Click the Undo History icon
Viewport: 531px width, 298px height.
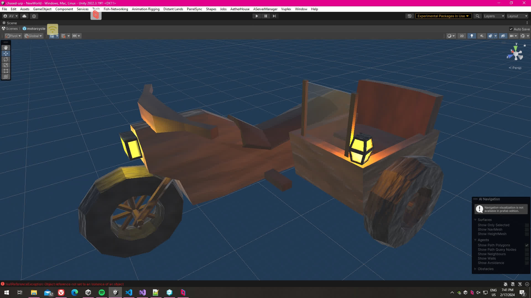(410, 16)
